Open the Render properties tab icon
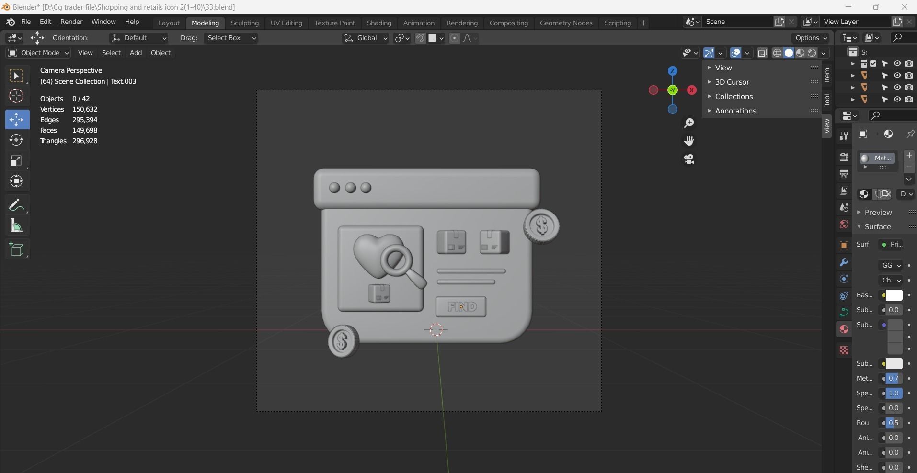The image size is (917, 473). click(x=844, y=157)
